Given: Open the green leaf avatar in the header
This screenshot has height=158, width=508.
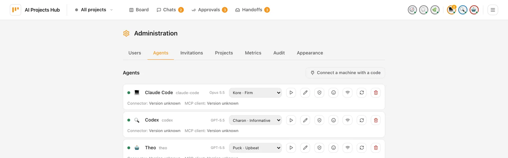Looking at the screenshot, I should 435,10.
